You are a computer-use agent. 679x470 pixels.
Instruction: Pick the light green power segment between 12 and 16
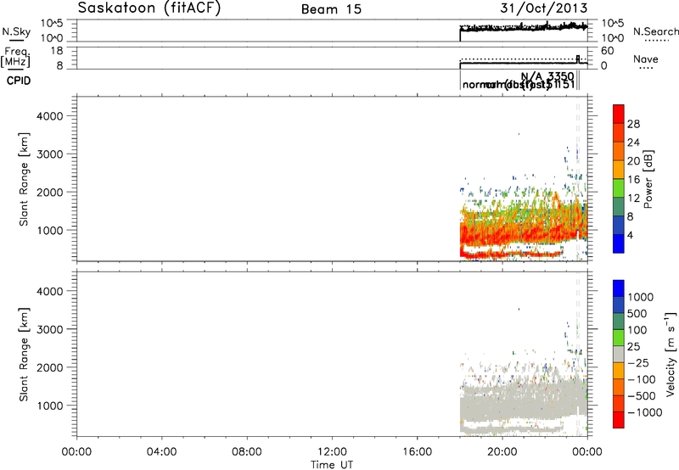pyautogui.click(x=619, y=188)
